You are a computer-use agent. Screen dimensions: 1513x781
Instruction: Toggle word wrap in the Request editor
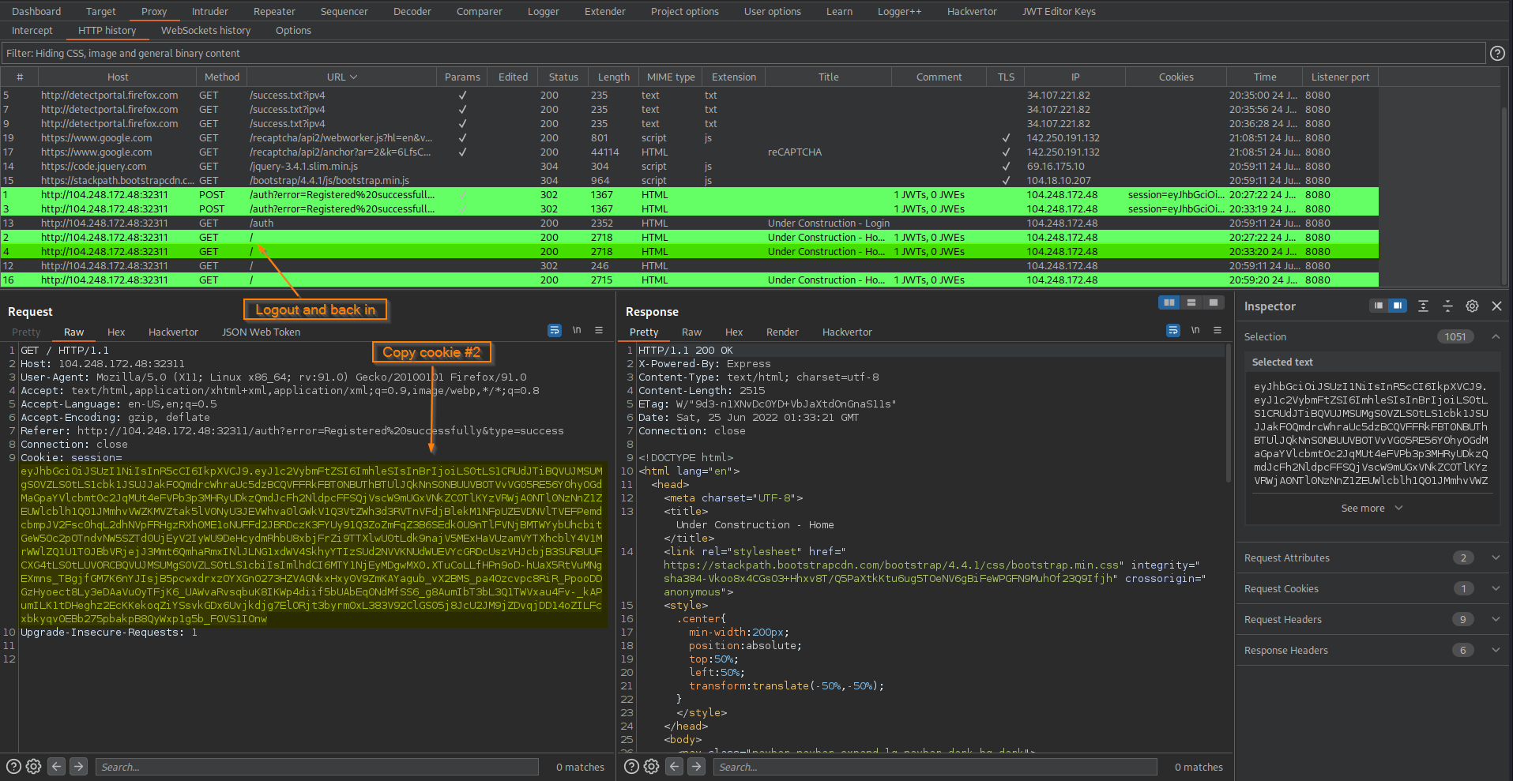click(x=555, y=330)
